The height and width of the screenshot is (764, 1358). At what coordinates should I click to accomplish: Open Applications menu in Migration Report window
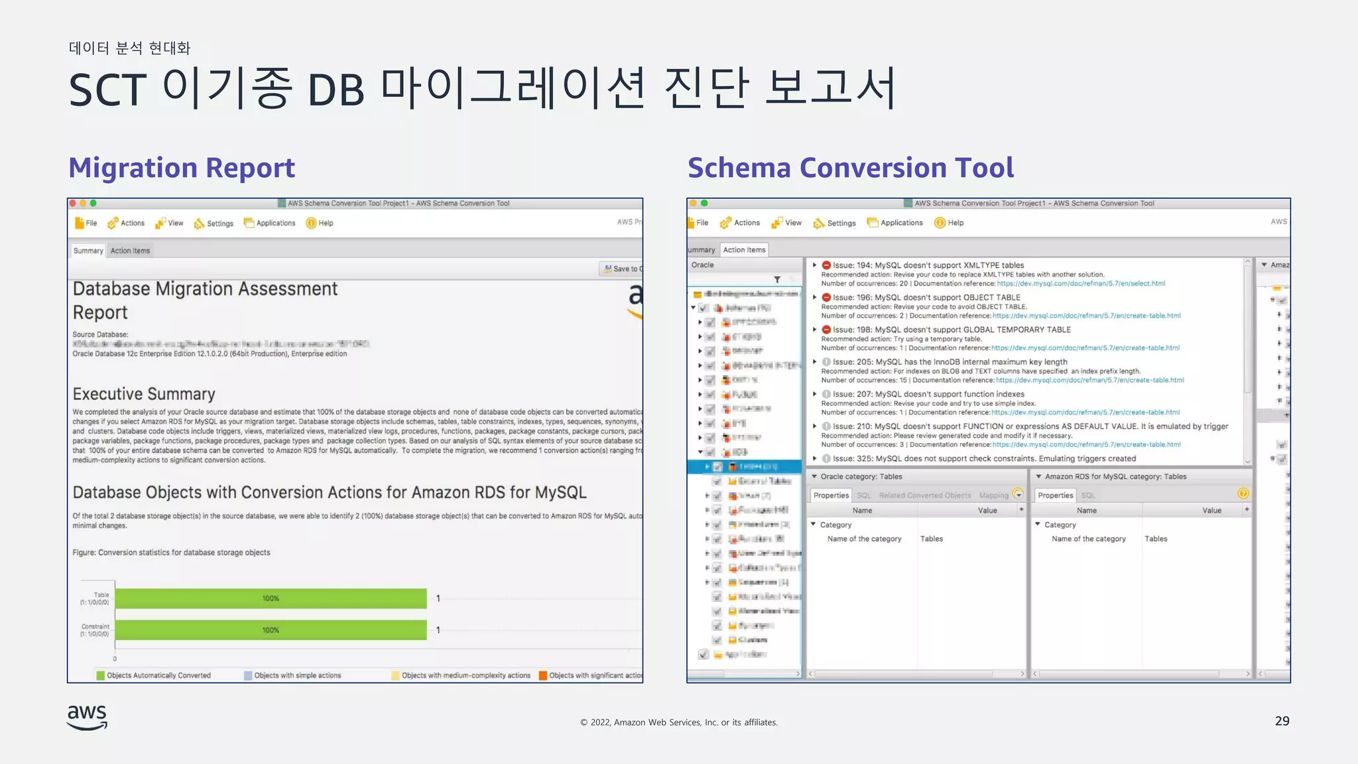click(x=269, y=223)
